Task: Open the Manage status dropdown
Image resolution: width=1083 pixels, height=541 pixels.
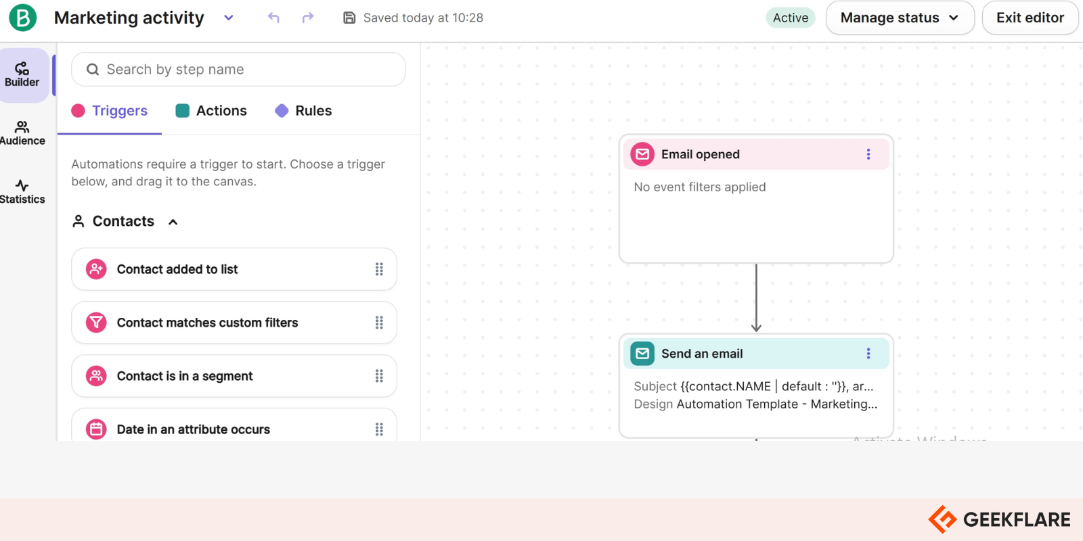Action: [x=900, y=18]
